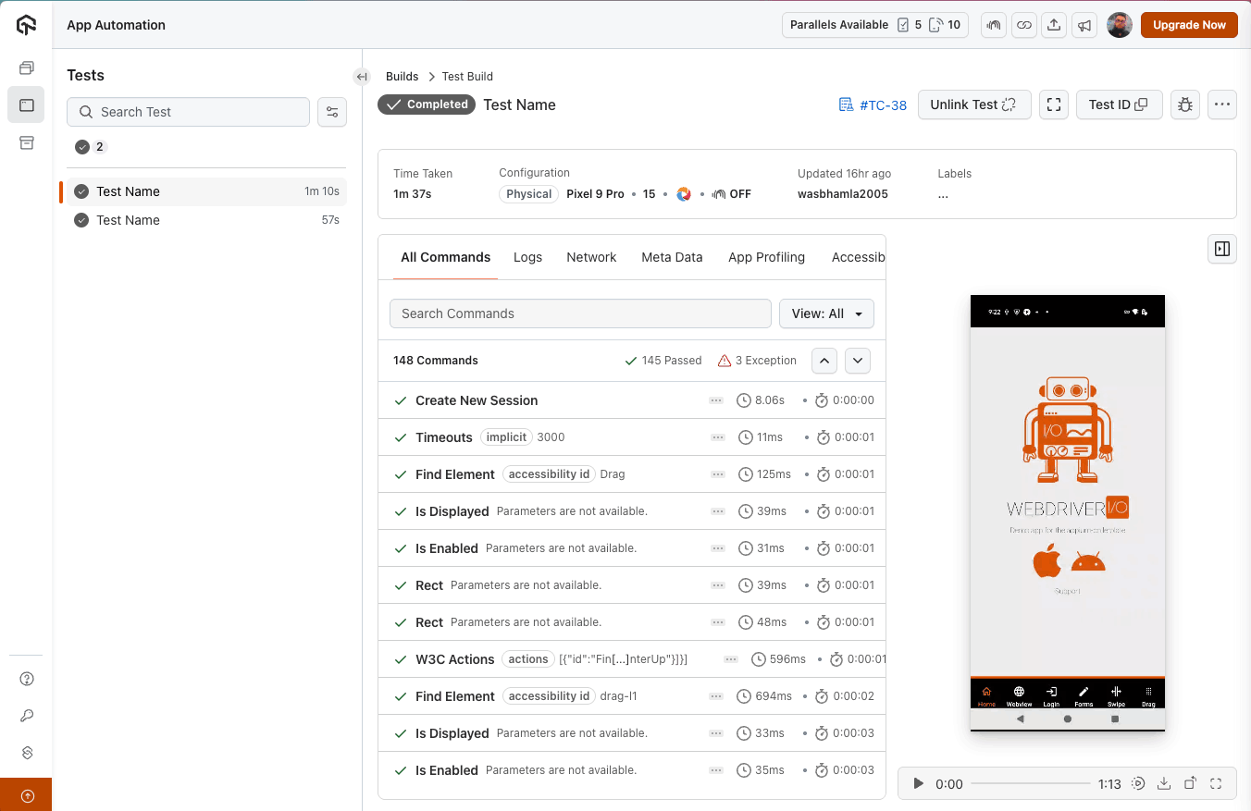Click the download video recording icon

[x=1164, y=783]
